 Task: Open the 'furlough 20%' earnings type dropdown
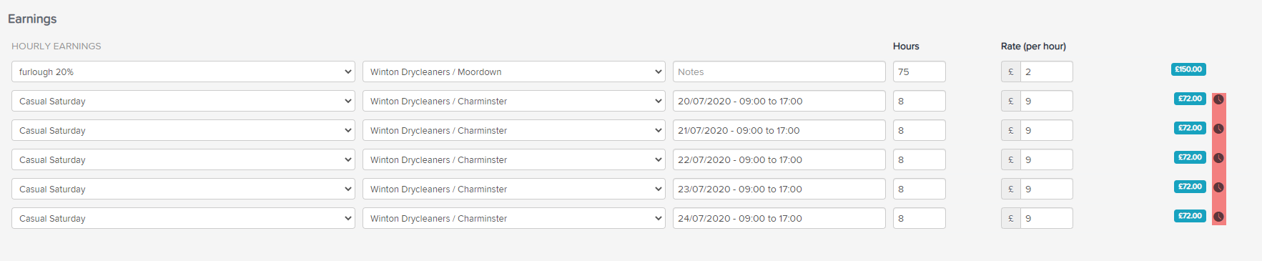[x=183, y=72]
